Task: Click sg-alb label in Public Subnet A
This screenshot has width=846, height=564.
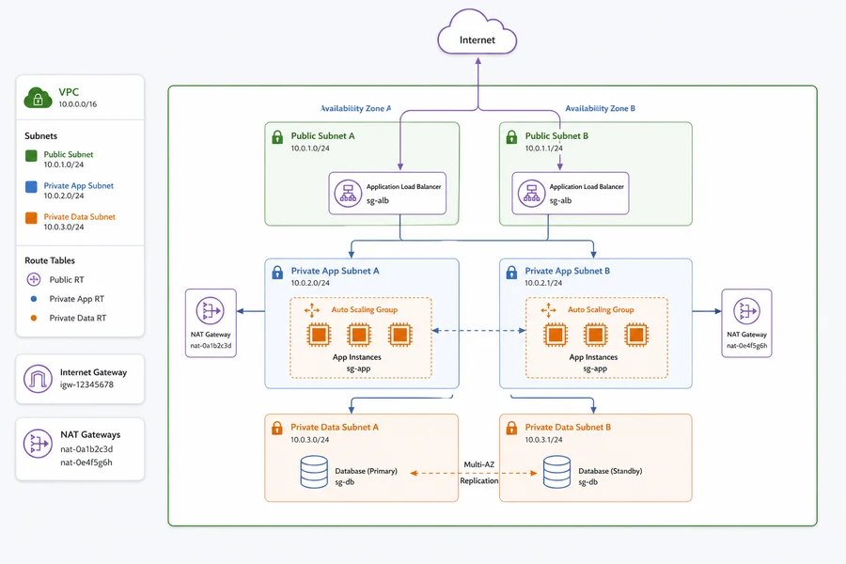Action: click(378, 201)
